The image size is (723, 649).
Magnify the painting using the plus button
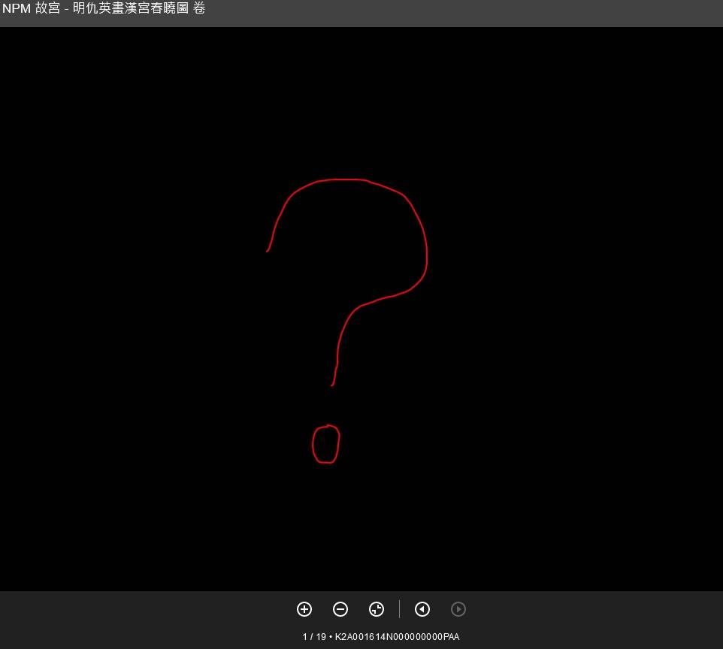(x=304, y=609)
